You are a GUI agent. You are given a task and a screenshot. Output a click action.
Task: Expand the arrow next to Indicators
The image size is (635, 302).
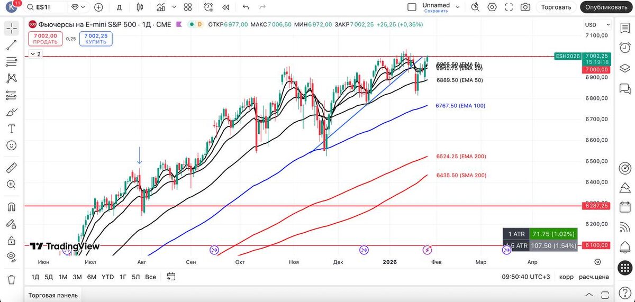[174, 7]
